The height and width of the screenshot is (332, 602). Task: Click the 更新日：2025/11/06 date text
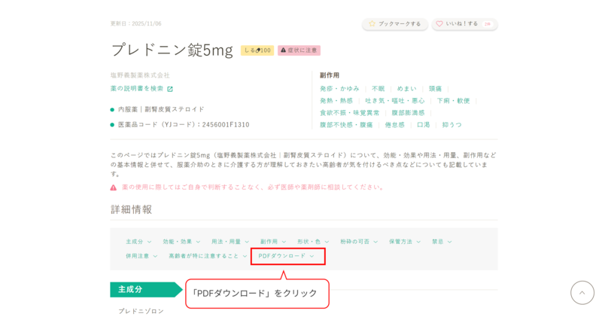[x=136, y=24]
